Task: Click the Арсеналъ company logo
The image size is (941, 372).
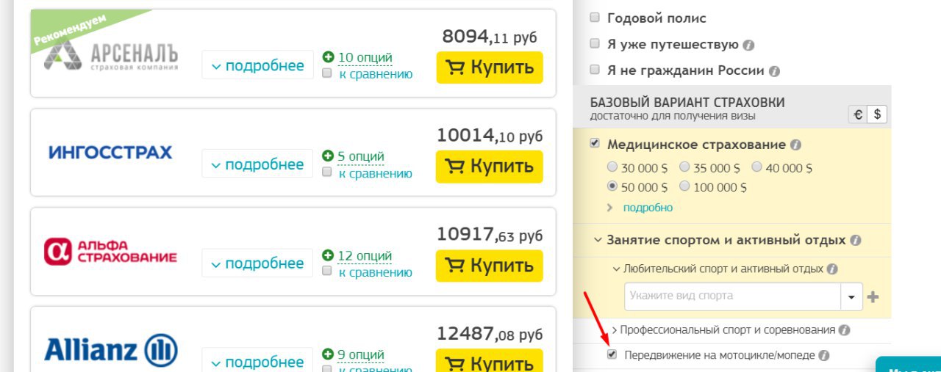Action: pyautogui.click(x=112, y=55)
